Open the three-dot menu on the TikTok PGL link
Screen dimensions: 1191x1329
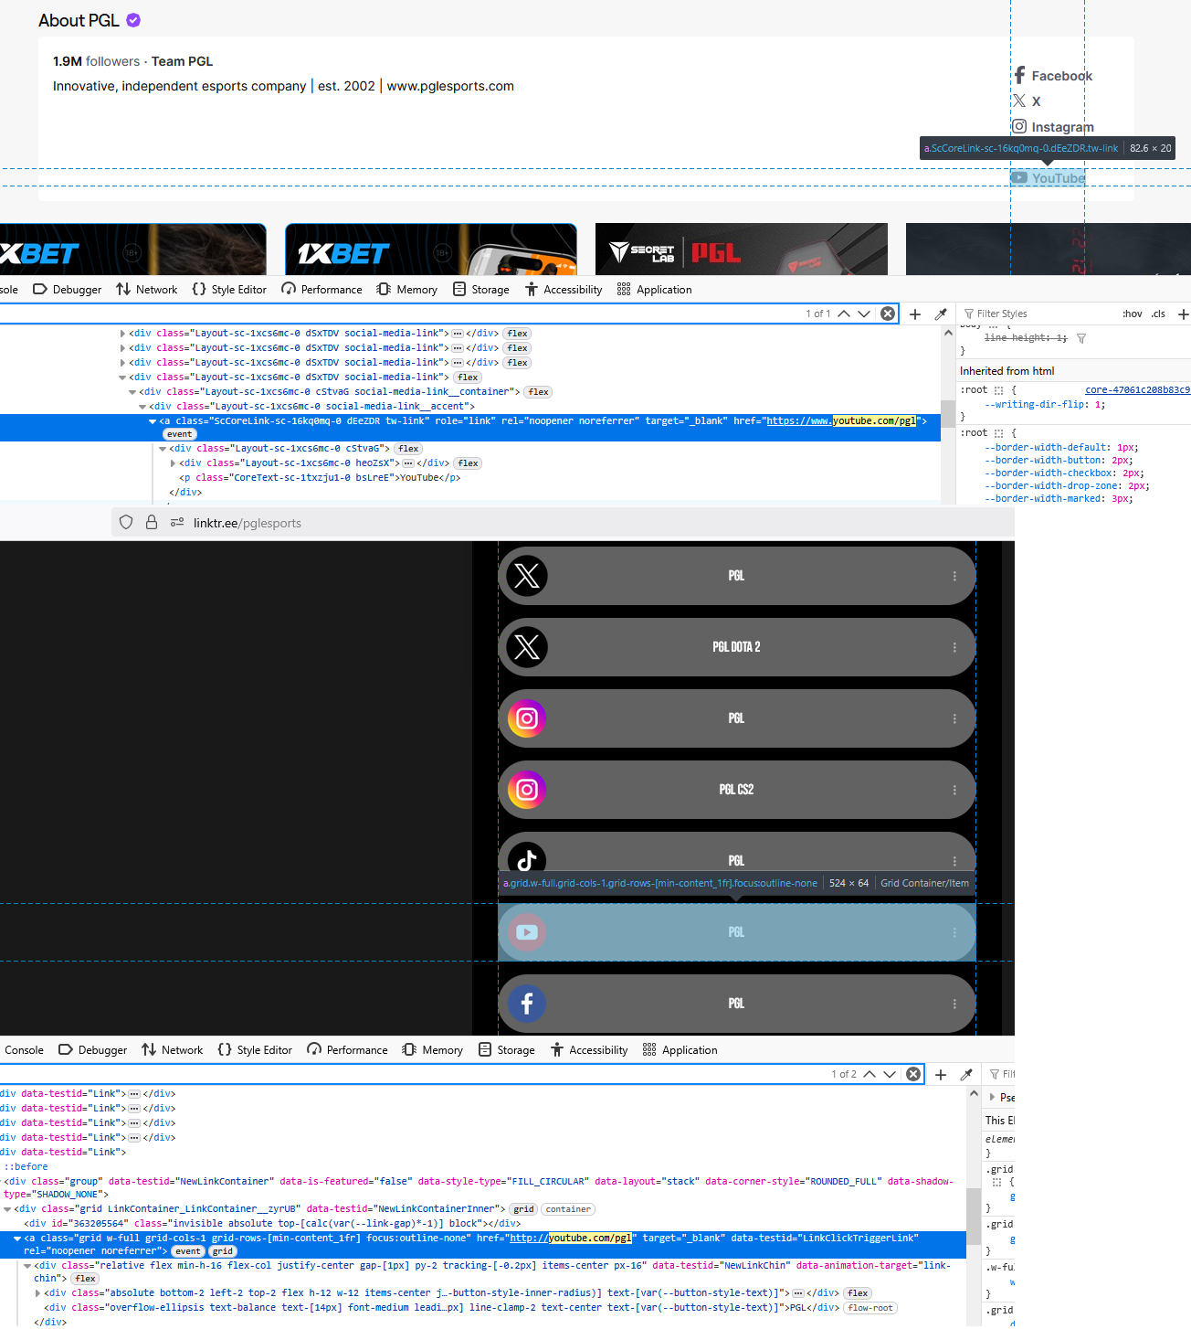(x=954, y=861)
